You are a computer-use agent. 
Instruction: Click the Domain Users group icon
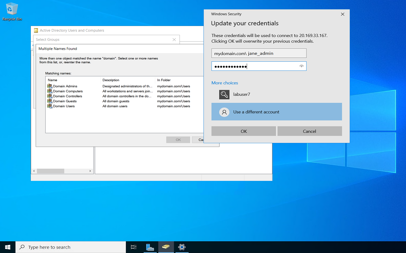coord(50,106)
